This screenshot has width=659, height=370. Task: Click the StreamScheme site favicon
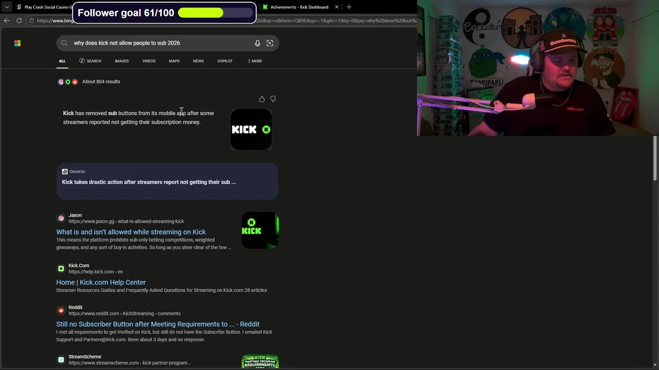click(61, 360)
